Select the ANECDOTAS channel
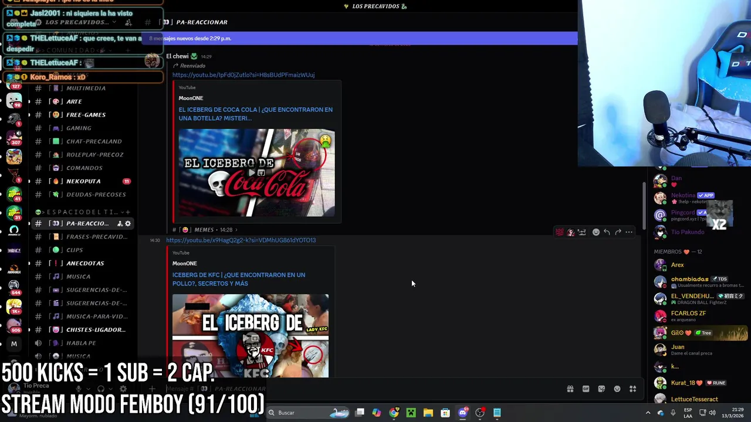The height and width of the screenshot is (422, 751). [x=82, y=263]
